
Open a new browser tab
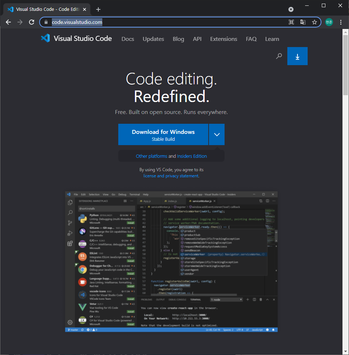click(x=98, y=9)
